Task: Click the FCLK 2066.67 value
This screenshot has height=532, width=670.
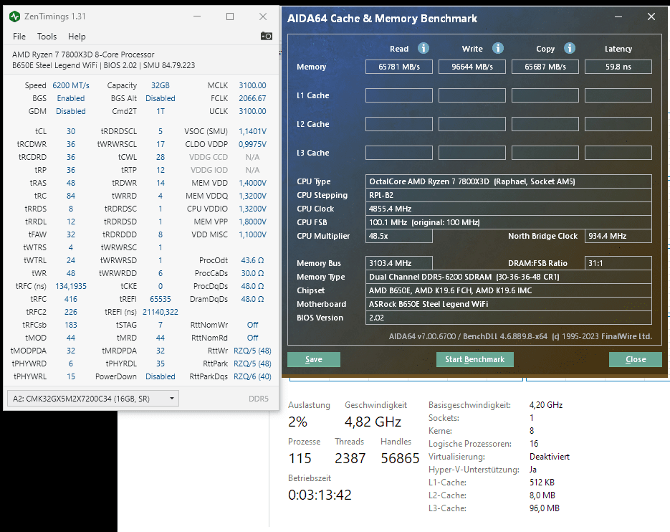Action: [x=252, y=98]
